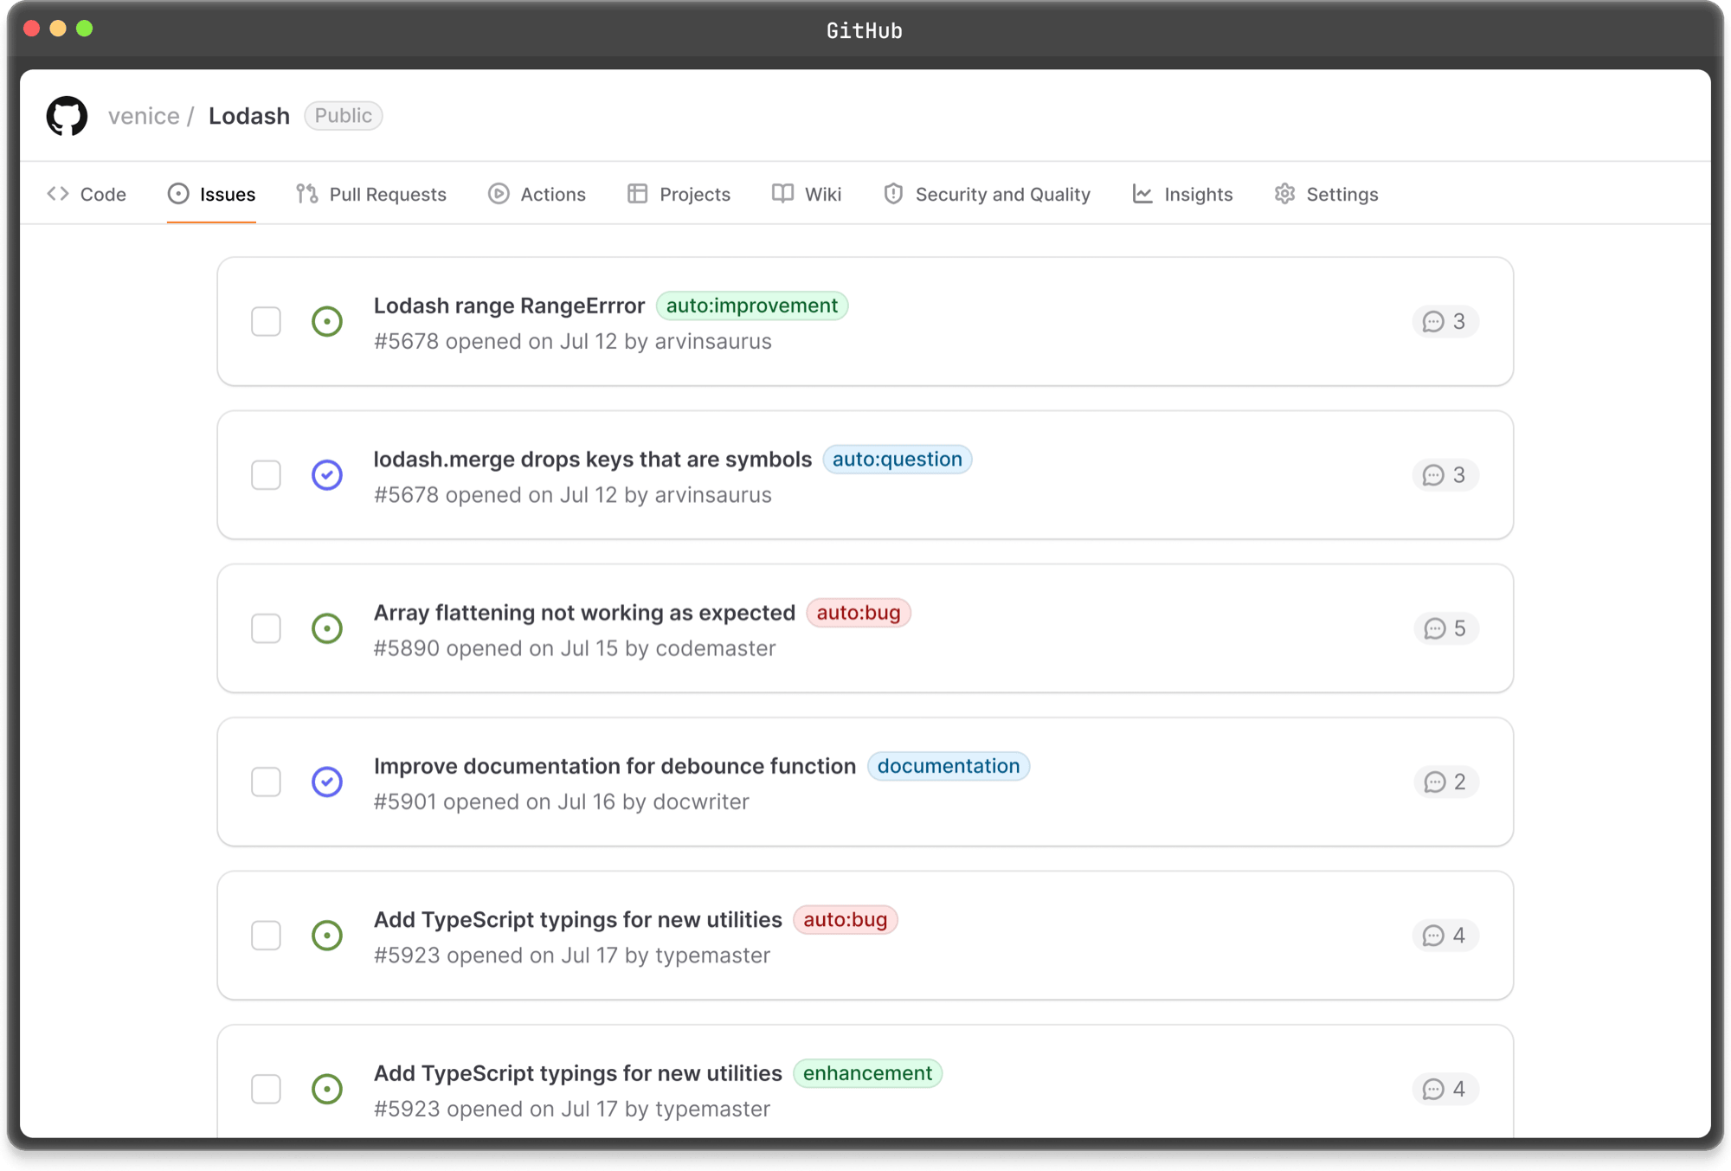
Task: Open issue lodash.merge drops keys that are symbols
Action: click(x=593, y=460)
